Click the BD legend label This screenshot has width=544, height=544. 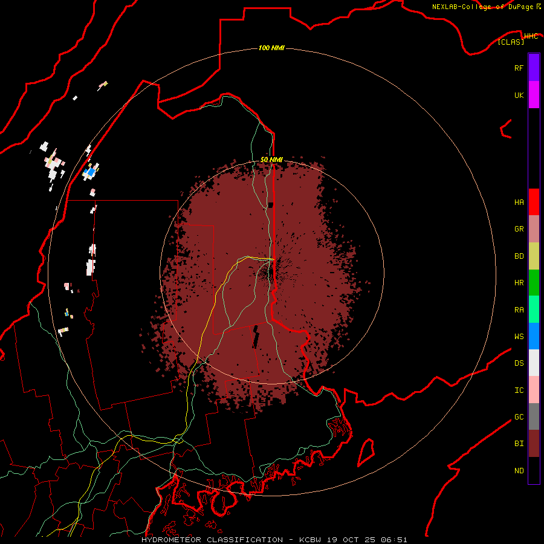point(519,256)
